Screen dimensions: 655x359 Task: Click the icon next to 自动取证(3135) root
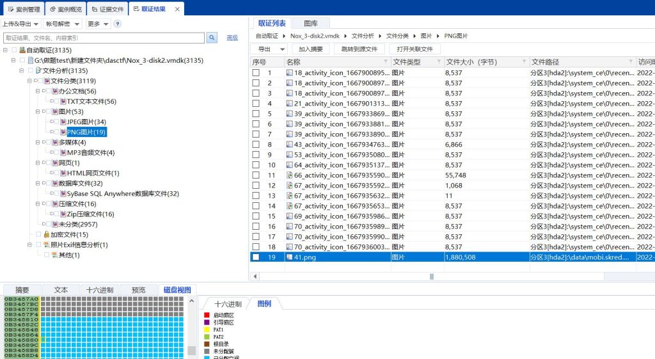22,50
